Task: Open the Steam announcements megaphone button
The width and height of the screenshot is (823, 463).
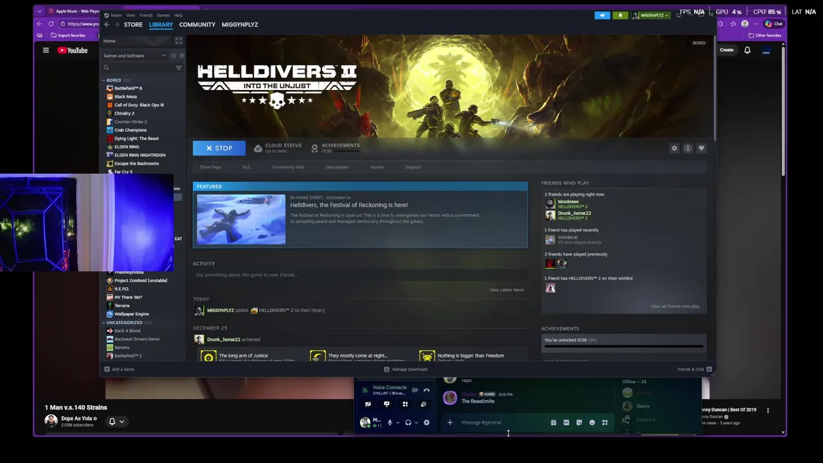Action: pyautogui.click(x=602, y=15)
